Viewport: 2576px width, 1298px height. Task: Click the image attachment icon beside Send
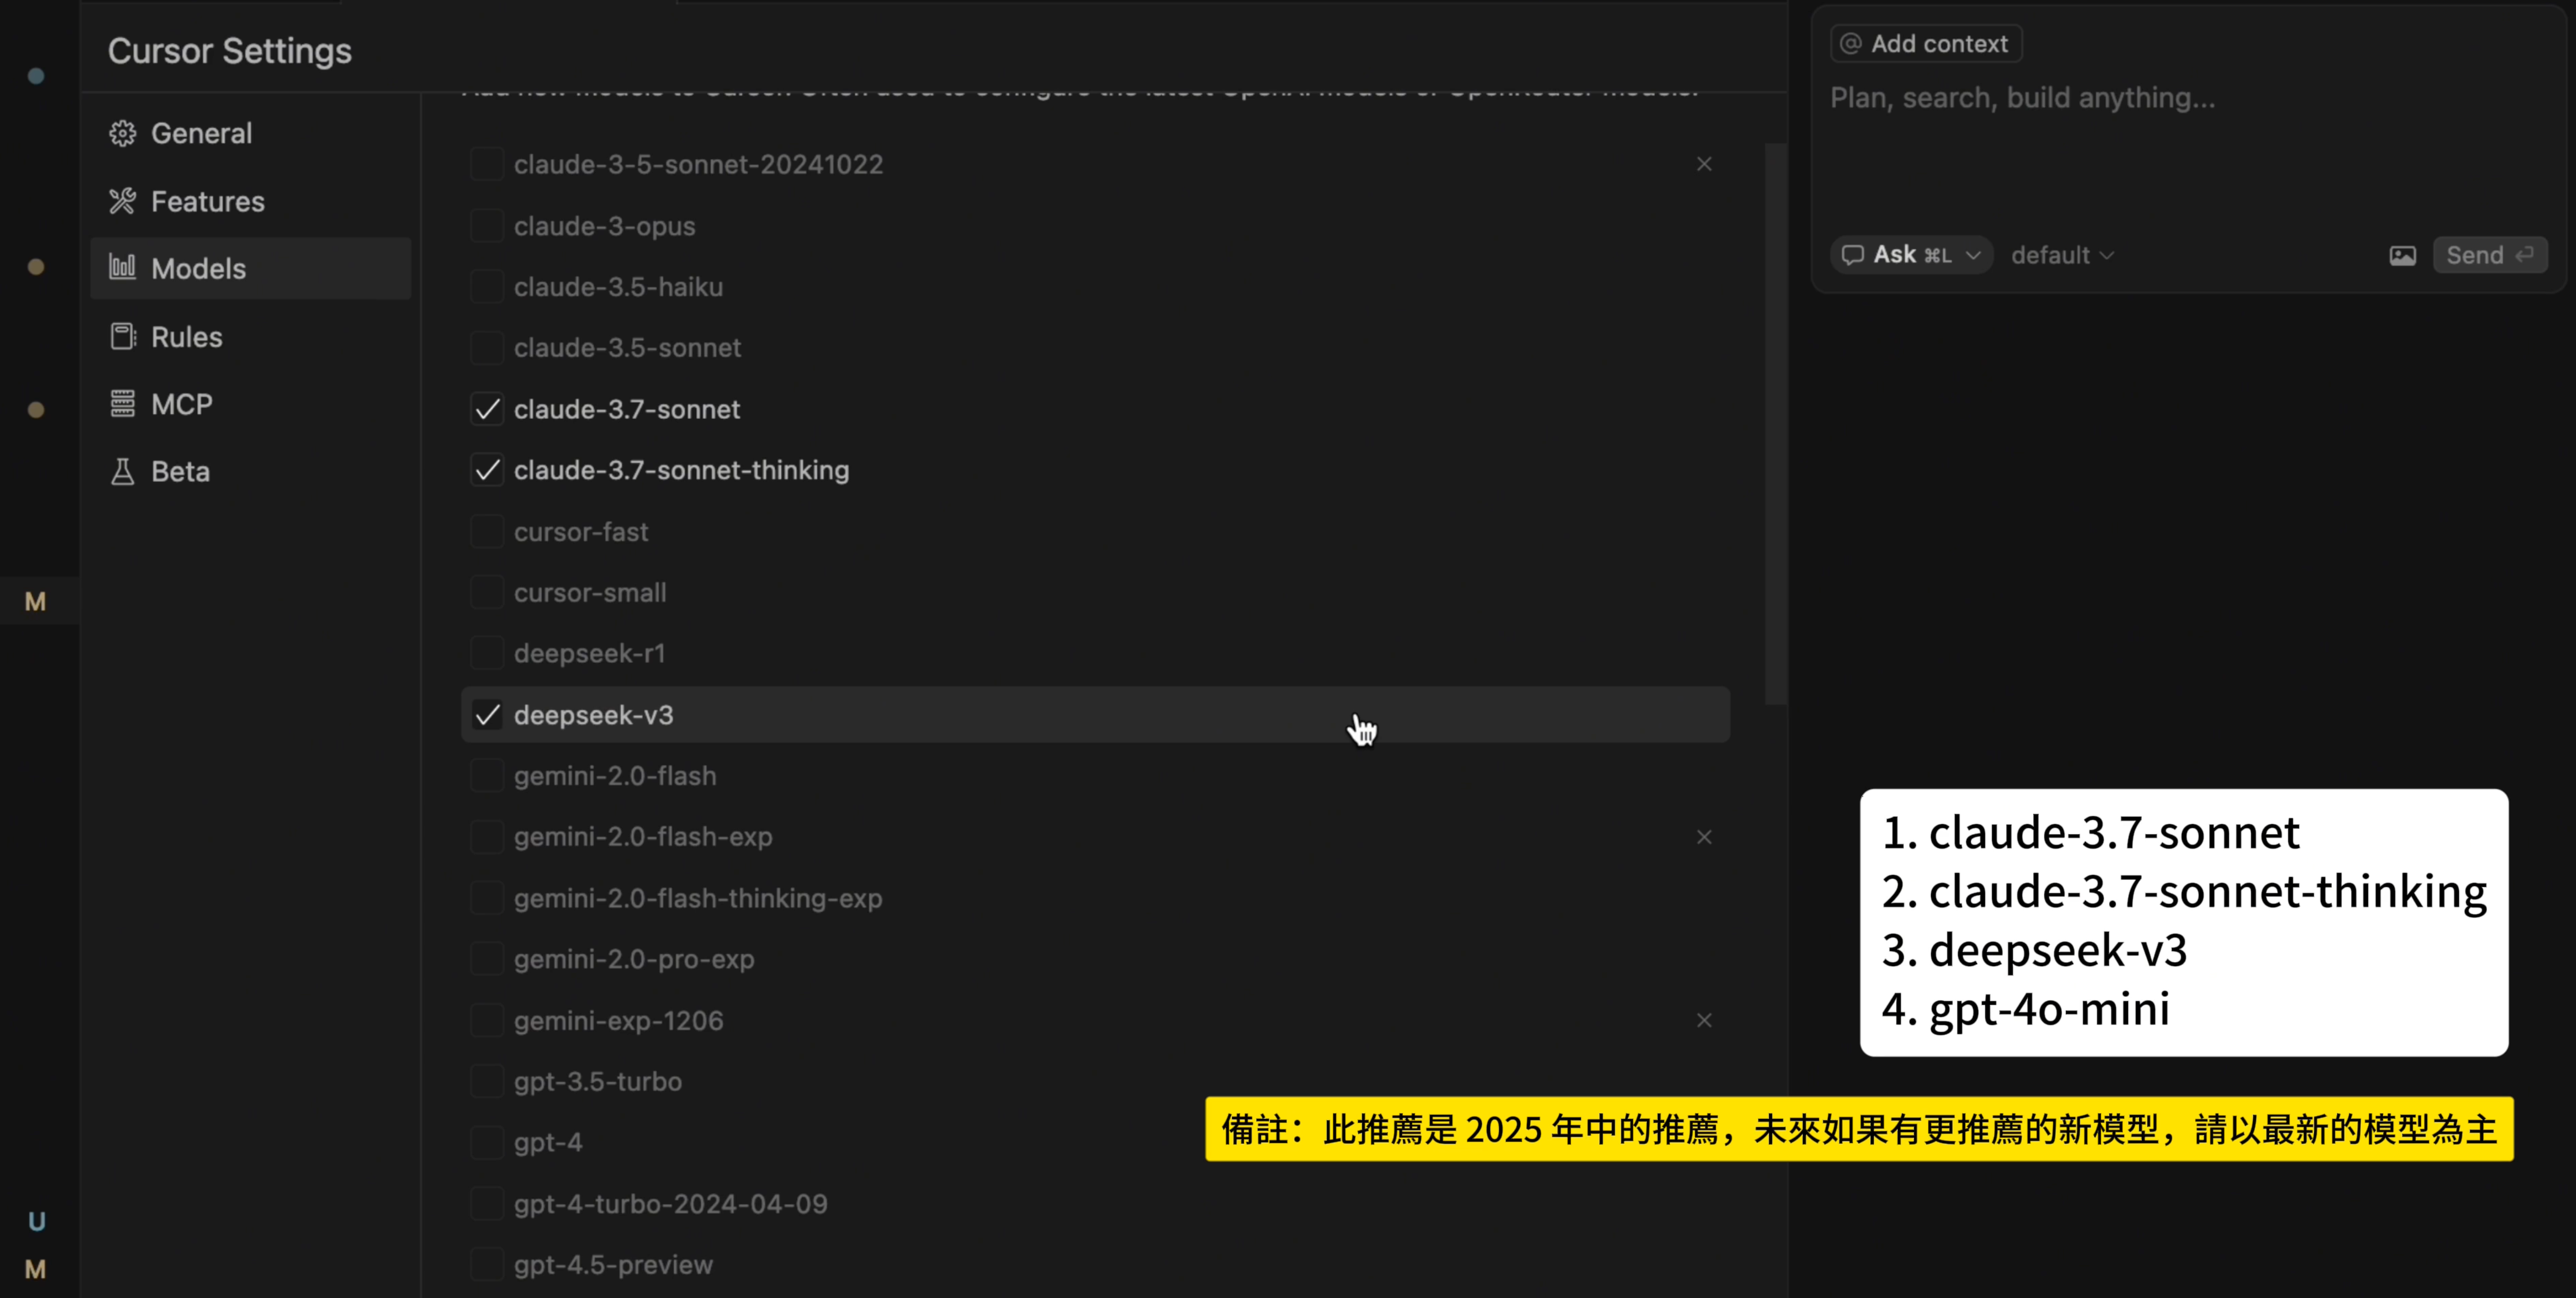pyautogui.click(x=2404, y=255)
